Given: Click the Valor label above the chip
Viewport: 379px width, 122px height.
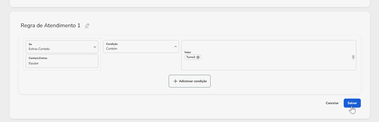Looking at the screenshot, I should [x=188, y=52].
